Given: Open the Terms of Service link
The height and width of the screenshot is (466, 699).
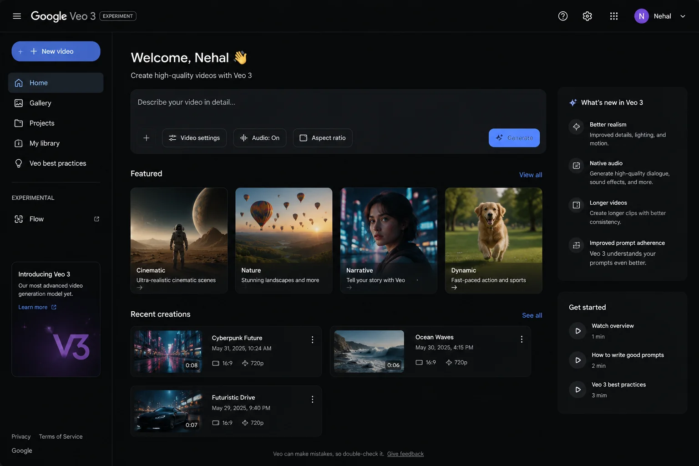Looking at the screenshot, I should click(x=61, y=436).
